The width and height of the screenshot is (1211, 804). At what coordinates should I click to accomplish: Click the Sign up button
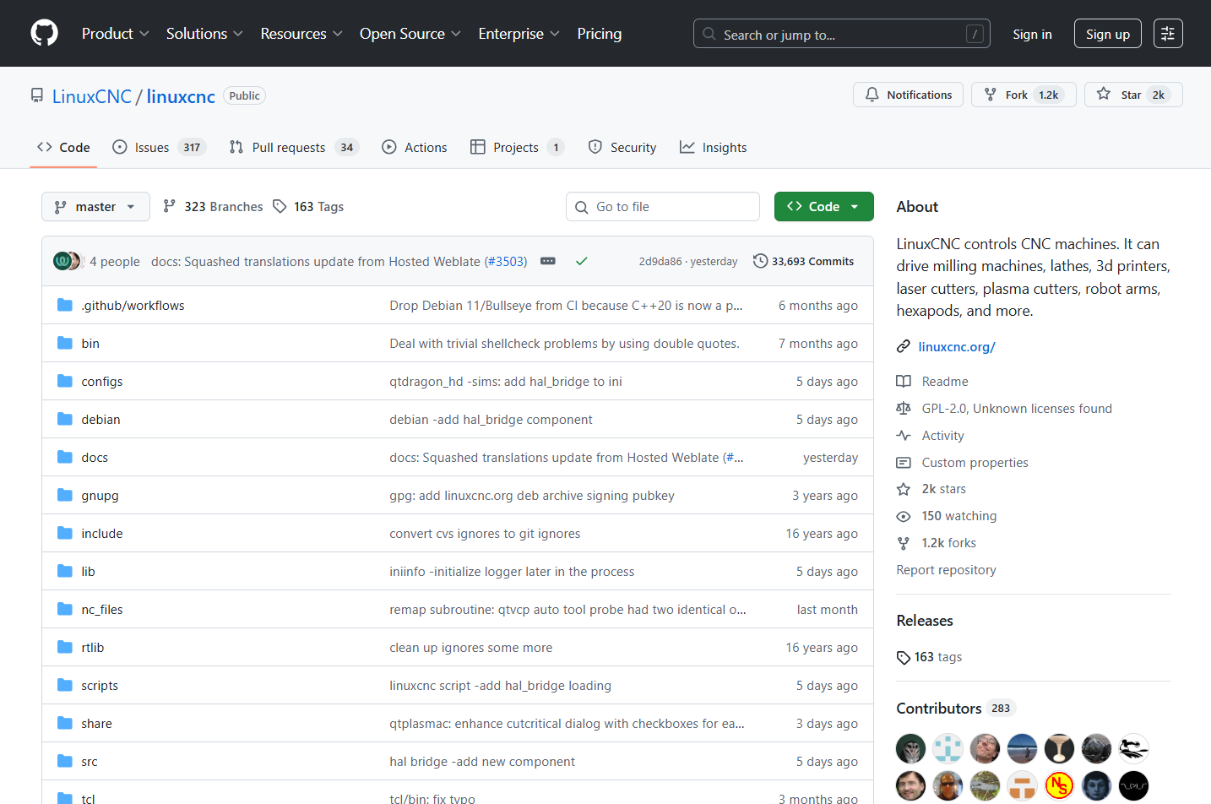pyautogui.click(x=1108, y=34)
